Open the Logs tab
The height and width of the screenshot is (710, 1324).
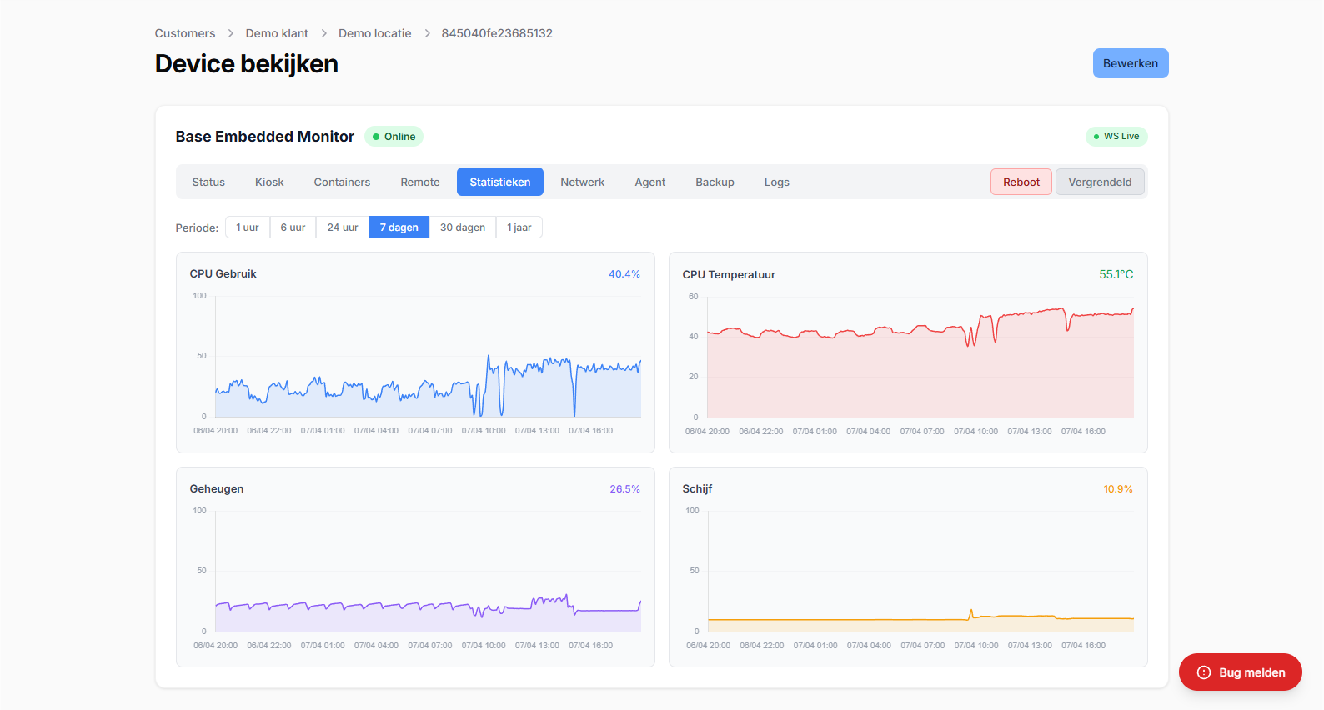pos(776,182)
